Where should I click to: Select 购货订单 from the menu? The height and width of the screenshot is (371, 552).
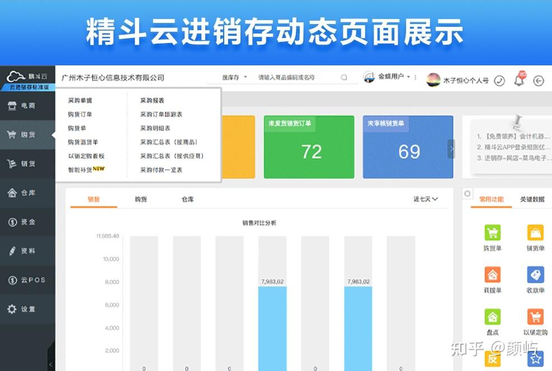(80, 115)
